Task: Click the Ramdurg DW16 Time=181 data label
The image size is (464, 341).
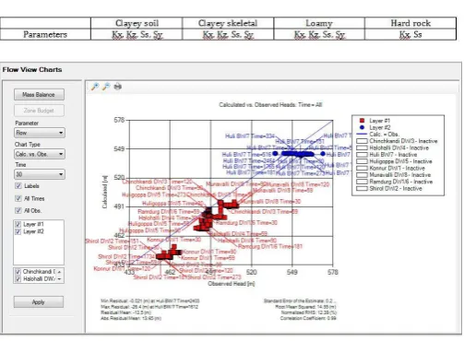Action: pos(270,246)
